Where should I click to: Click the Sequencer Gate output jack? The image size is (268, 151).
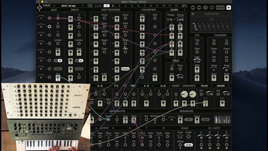pos(180,120)
